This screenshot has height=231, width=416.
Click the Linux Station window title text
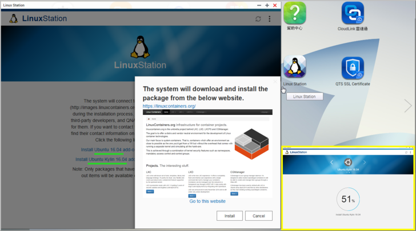[14, 5]
